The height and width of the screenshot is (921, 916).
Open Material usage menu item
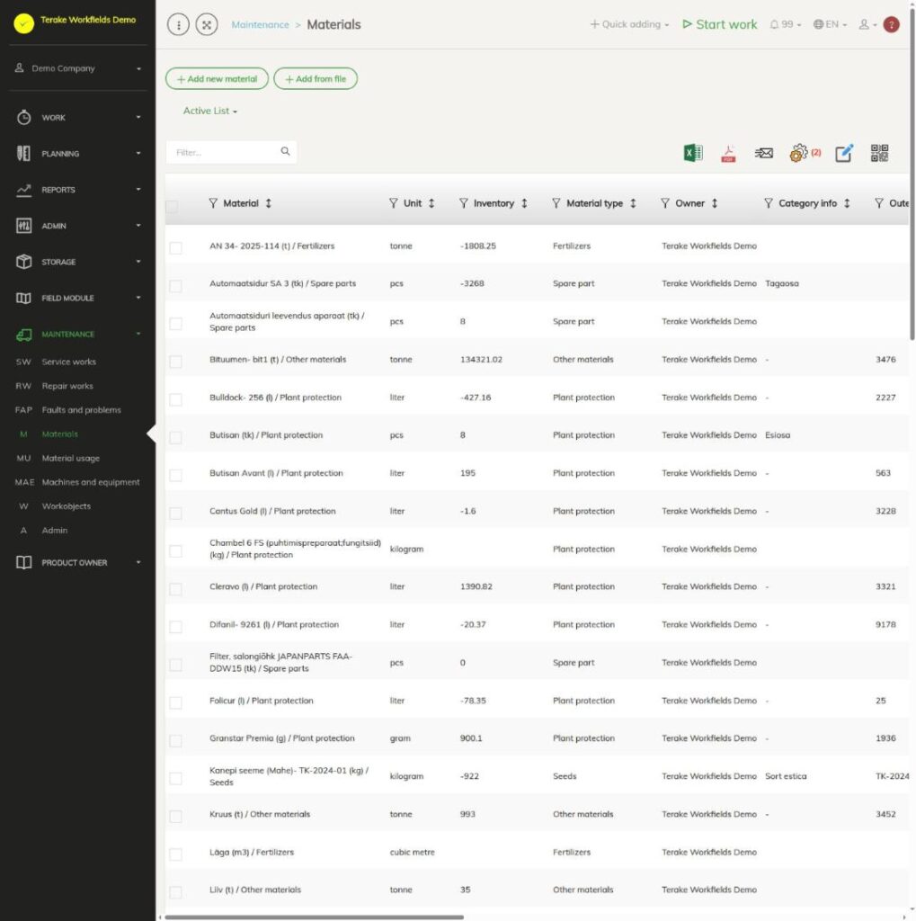tap(70, 458)
